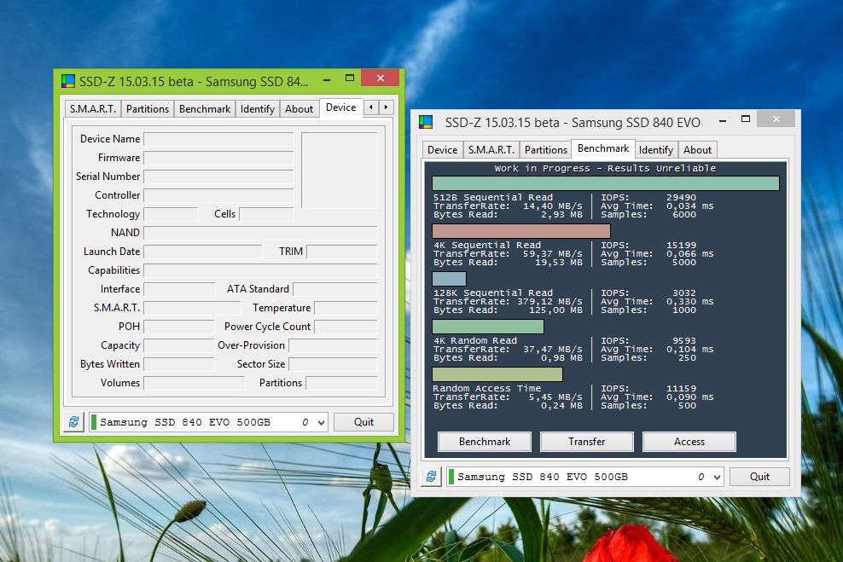
Task: Open S.M.A.R.T. tab in right window
Action: tap(491, 150)
